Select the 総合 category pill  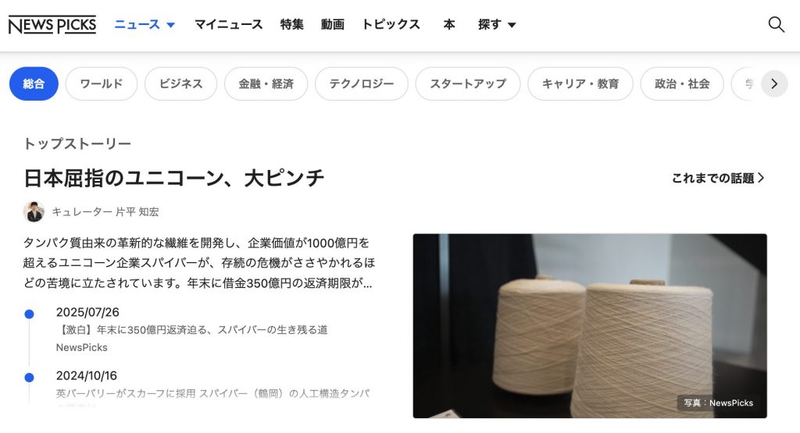34,83
